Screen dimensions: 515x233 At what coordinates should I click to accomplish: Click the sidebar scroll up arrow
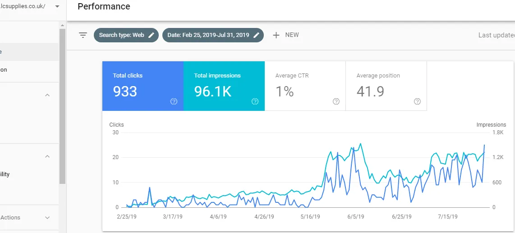(x=62, y=25)
